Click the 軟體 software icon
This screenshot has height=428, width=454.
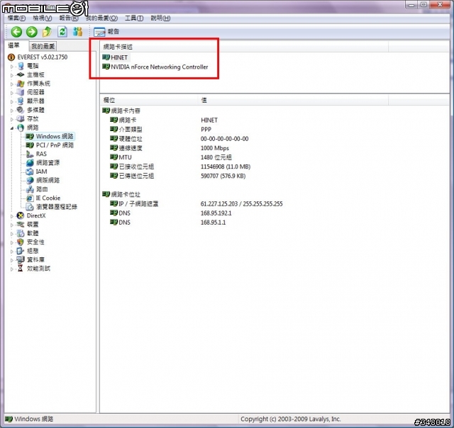(x=21, y=233)
